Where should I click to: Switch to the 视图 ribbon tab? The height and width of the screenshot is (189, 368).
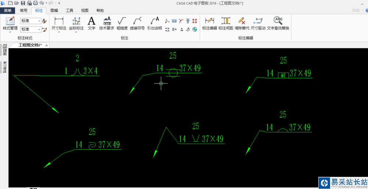85,11
